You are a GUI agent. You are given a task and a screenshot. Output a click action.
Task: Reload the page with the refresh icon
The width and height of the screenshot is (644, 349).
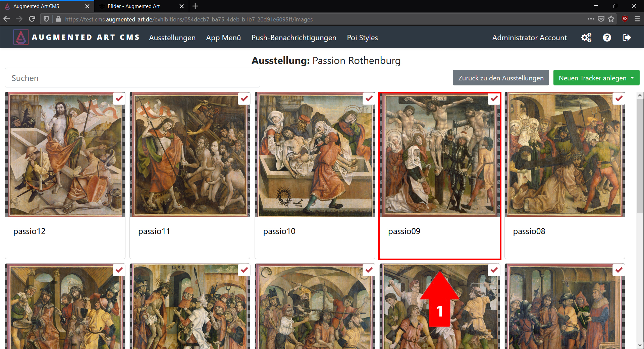pyautogui.click(x=32, y=19)
